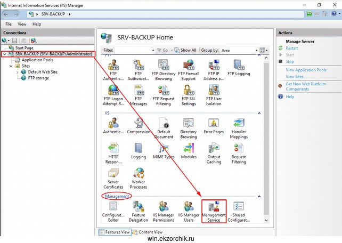
Task: Open Compression feature
Action: click(139, 126)
